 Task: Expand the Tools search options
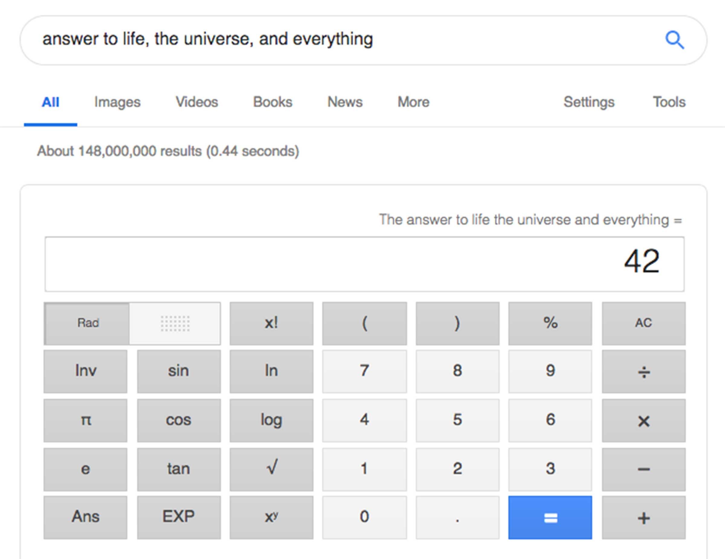[669, 102]
